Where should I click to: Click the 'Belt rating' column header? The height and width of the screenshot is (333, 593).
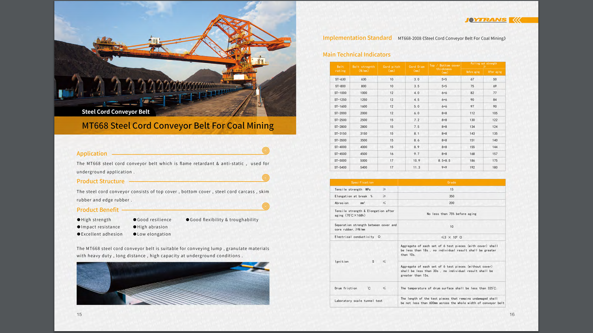340,69
